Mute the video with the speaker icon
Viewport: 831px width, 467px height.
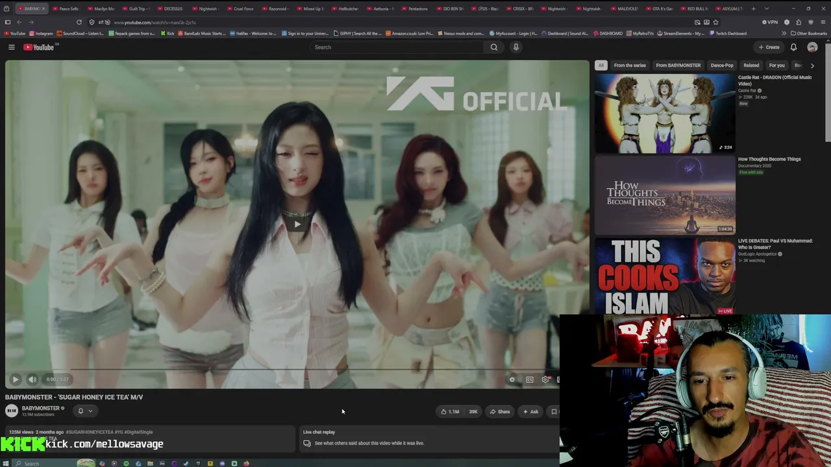click(x=32, y=379)
